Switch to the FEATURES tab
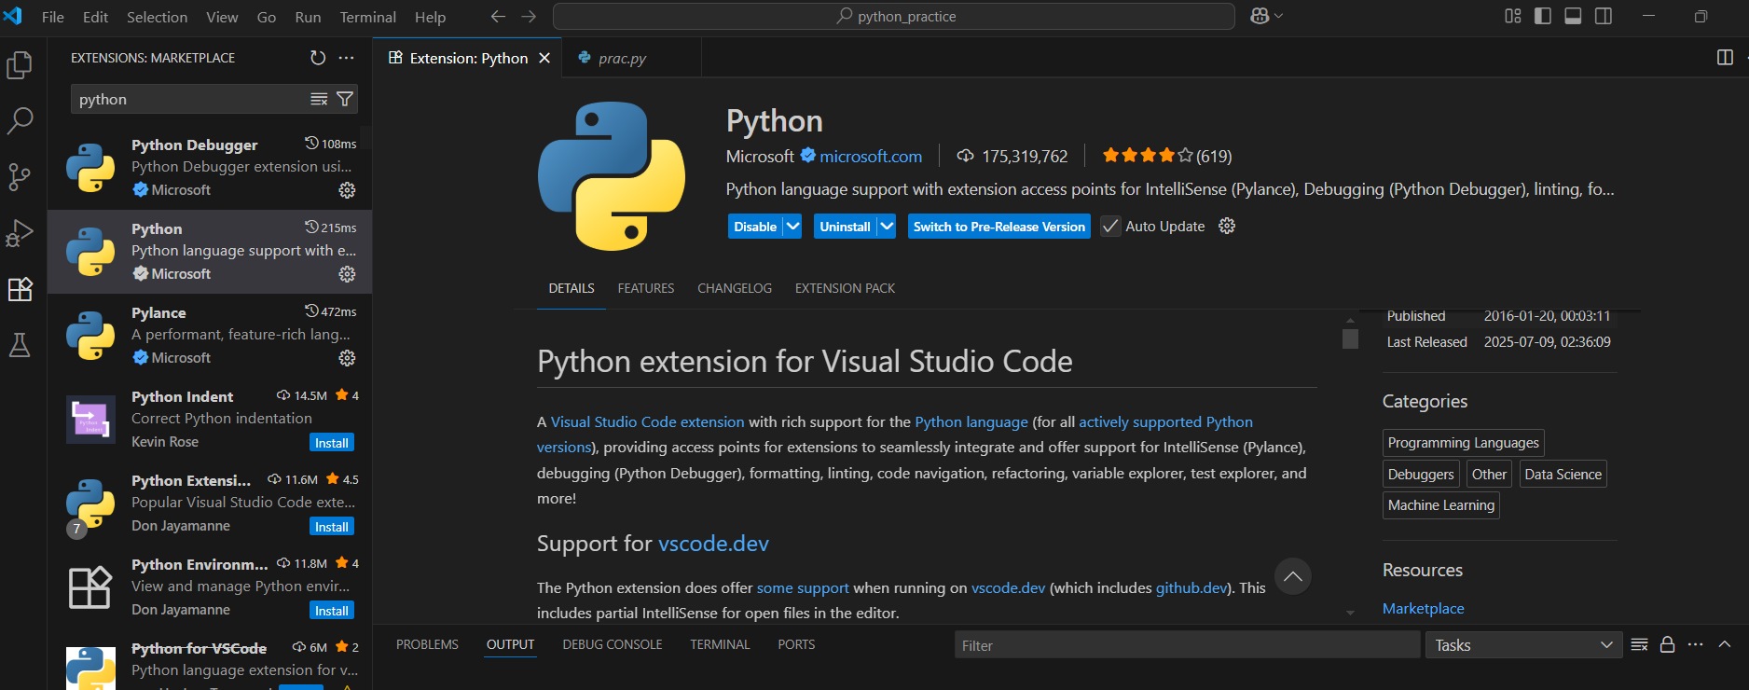The image size is (1749, 690). pos(646,288)
